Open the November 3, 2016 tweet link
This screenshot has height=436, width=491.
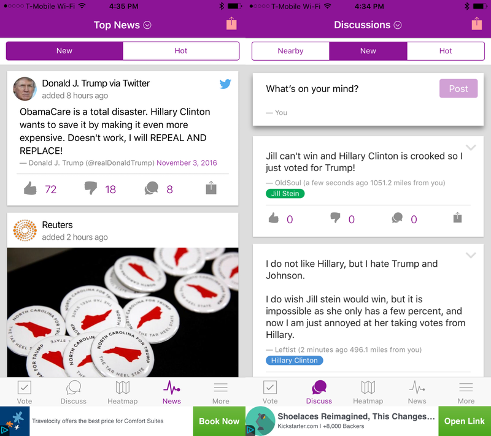click(187, 163)
